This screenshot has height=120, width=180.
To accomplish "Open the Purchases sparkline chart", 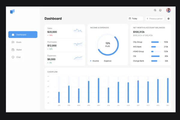I will coord(78,44).
